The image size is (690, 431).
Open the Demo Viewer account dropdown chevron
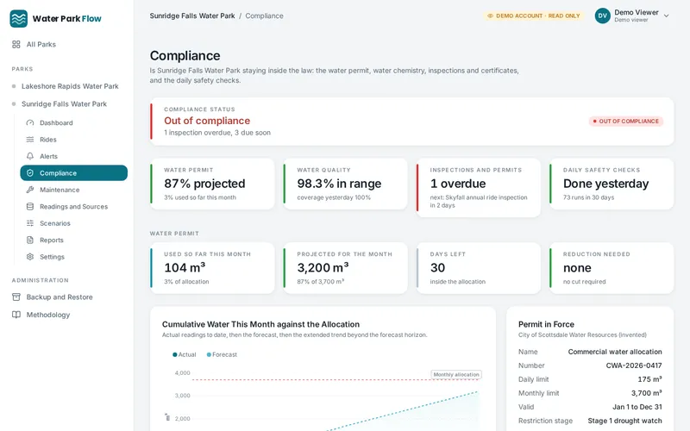pos(666,16)
